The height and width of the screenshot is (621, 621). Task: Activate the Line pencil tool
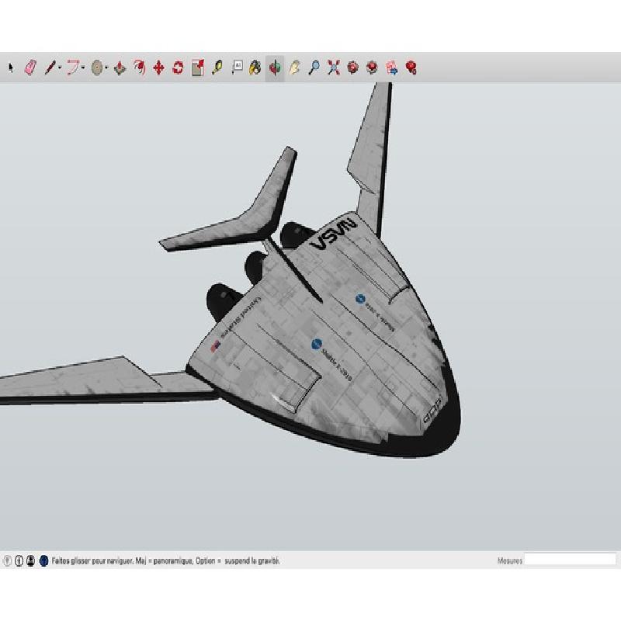[49, 68]
